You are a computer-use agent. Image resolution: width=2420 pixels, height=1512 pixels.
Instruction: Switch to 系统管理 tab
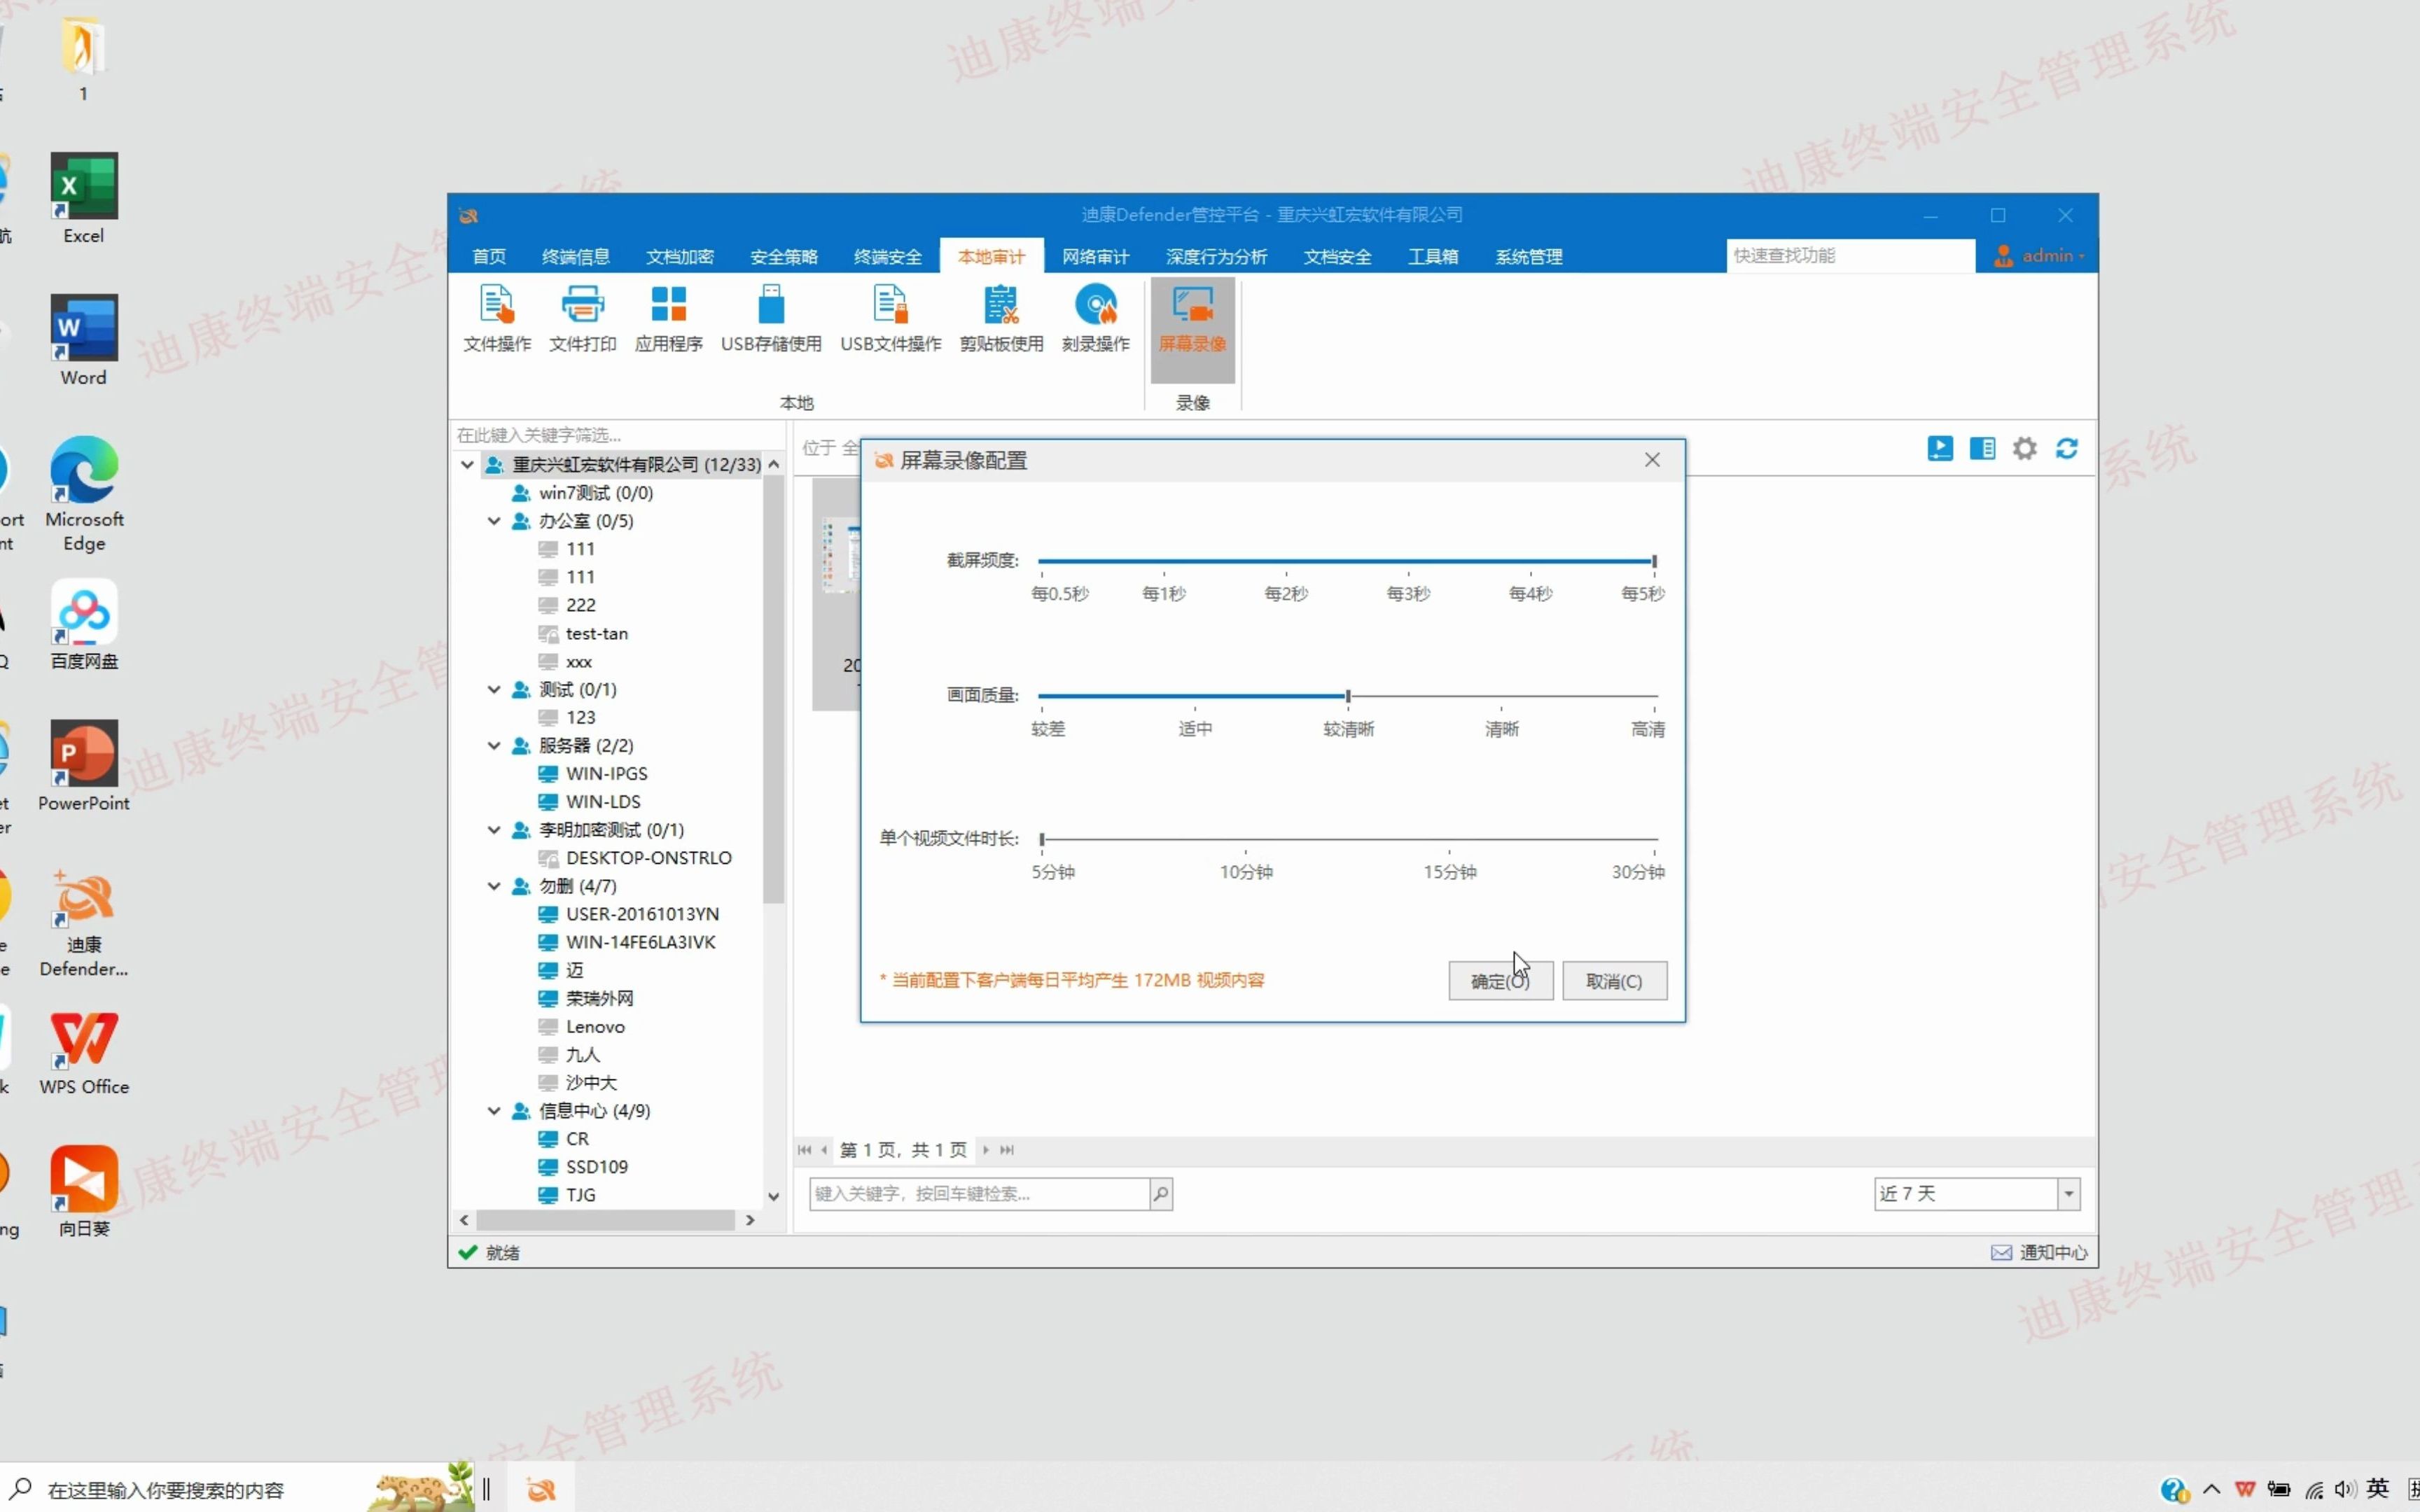pyautogui.click(x=1529, y=256)
